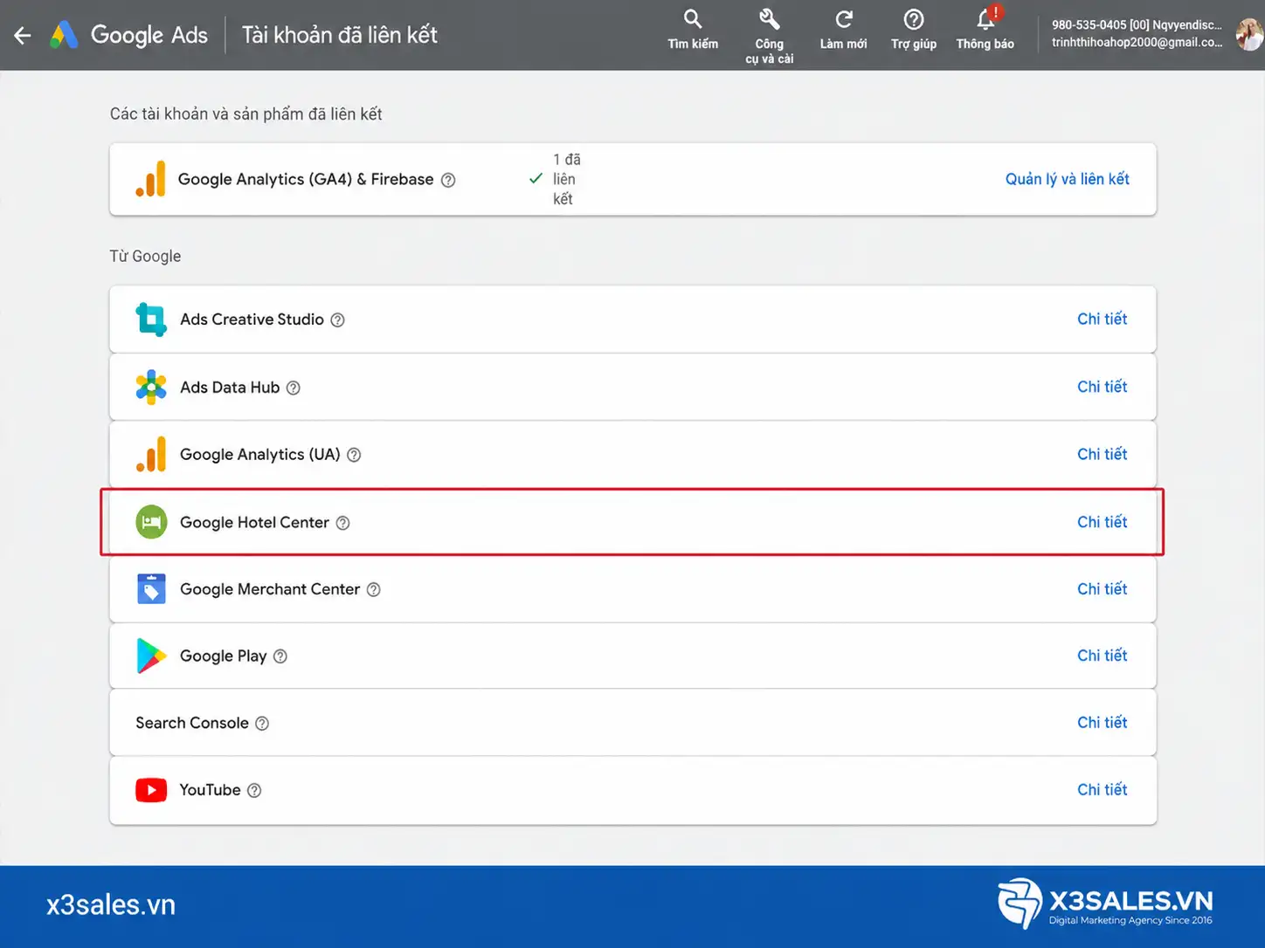Click the YouTube icon
1265x948 pixels.
[151, 790]
